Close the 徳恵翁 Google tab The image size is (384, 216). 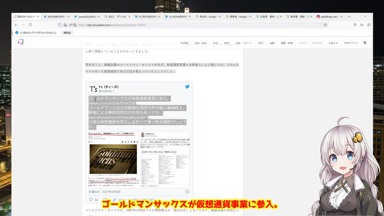pyautogui.click(x=250, y=17)
